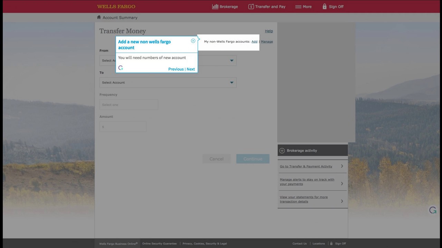This screenshot has height=248, width=442.
Task: Click the padlock icon beside Sign Off
Action: click(x=325, y=6)
